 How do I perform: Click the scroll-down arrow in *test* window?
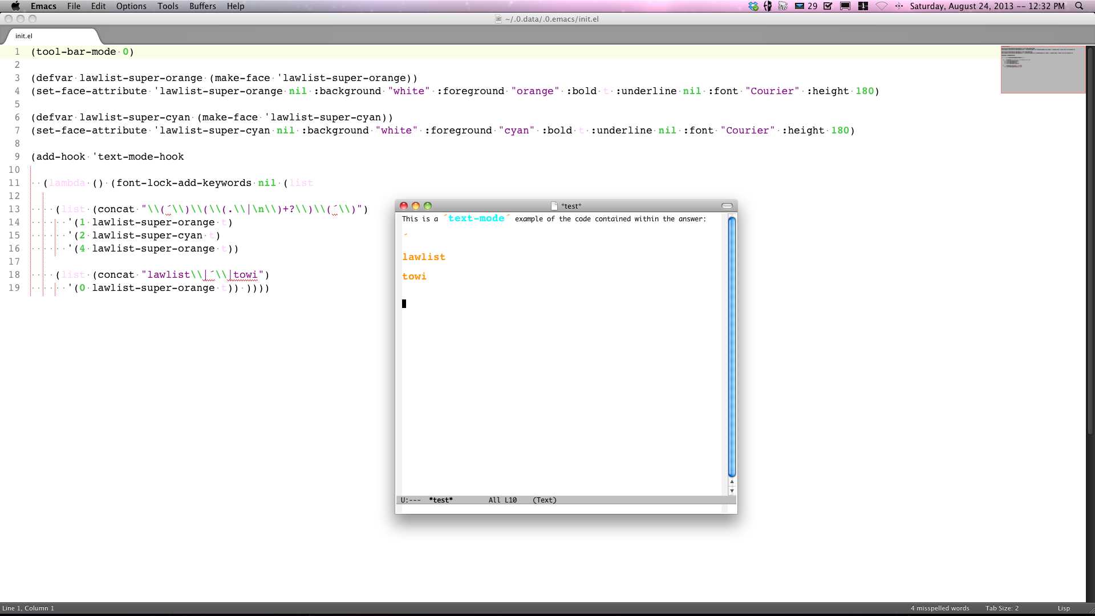point(732,491)
